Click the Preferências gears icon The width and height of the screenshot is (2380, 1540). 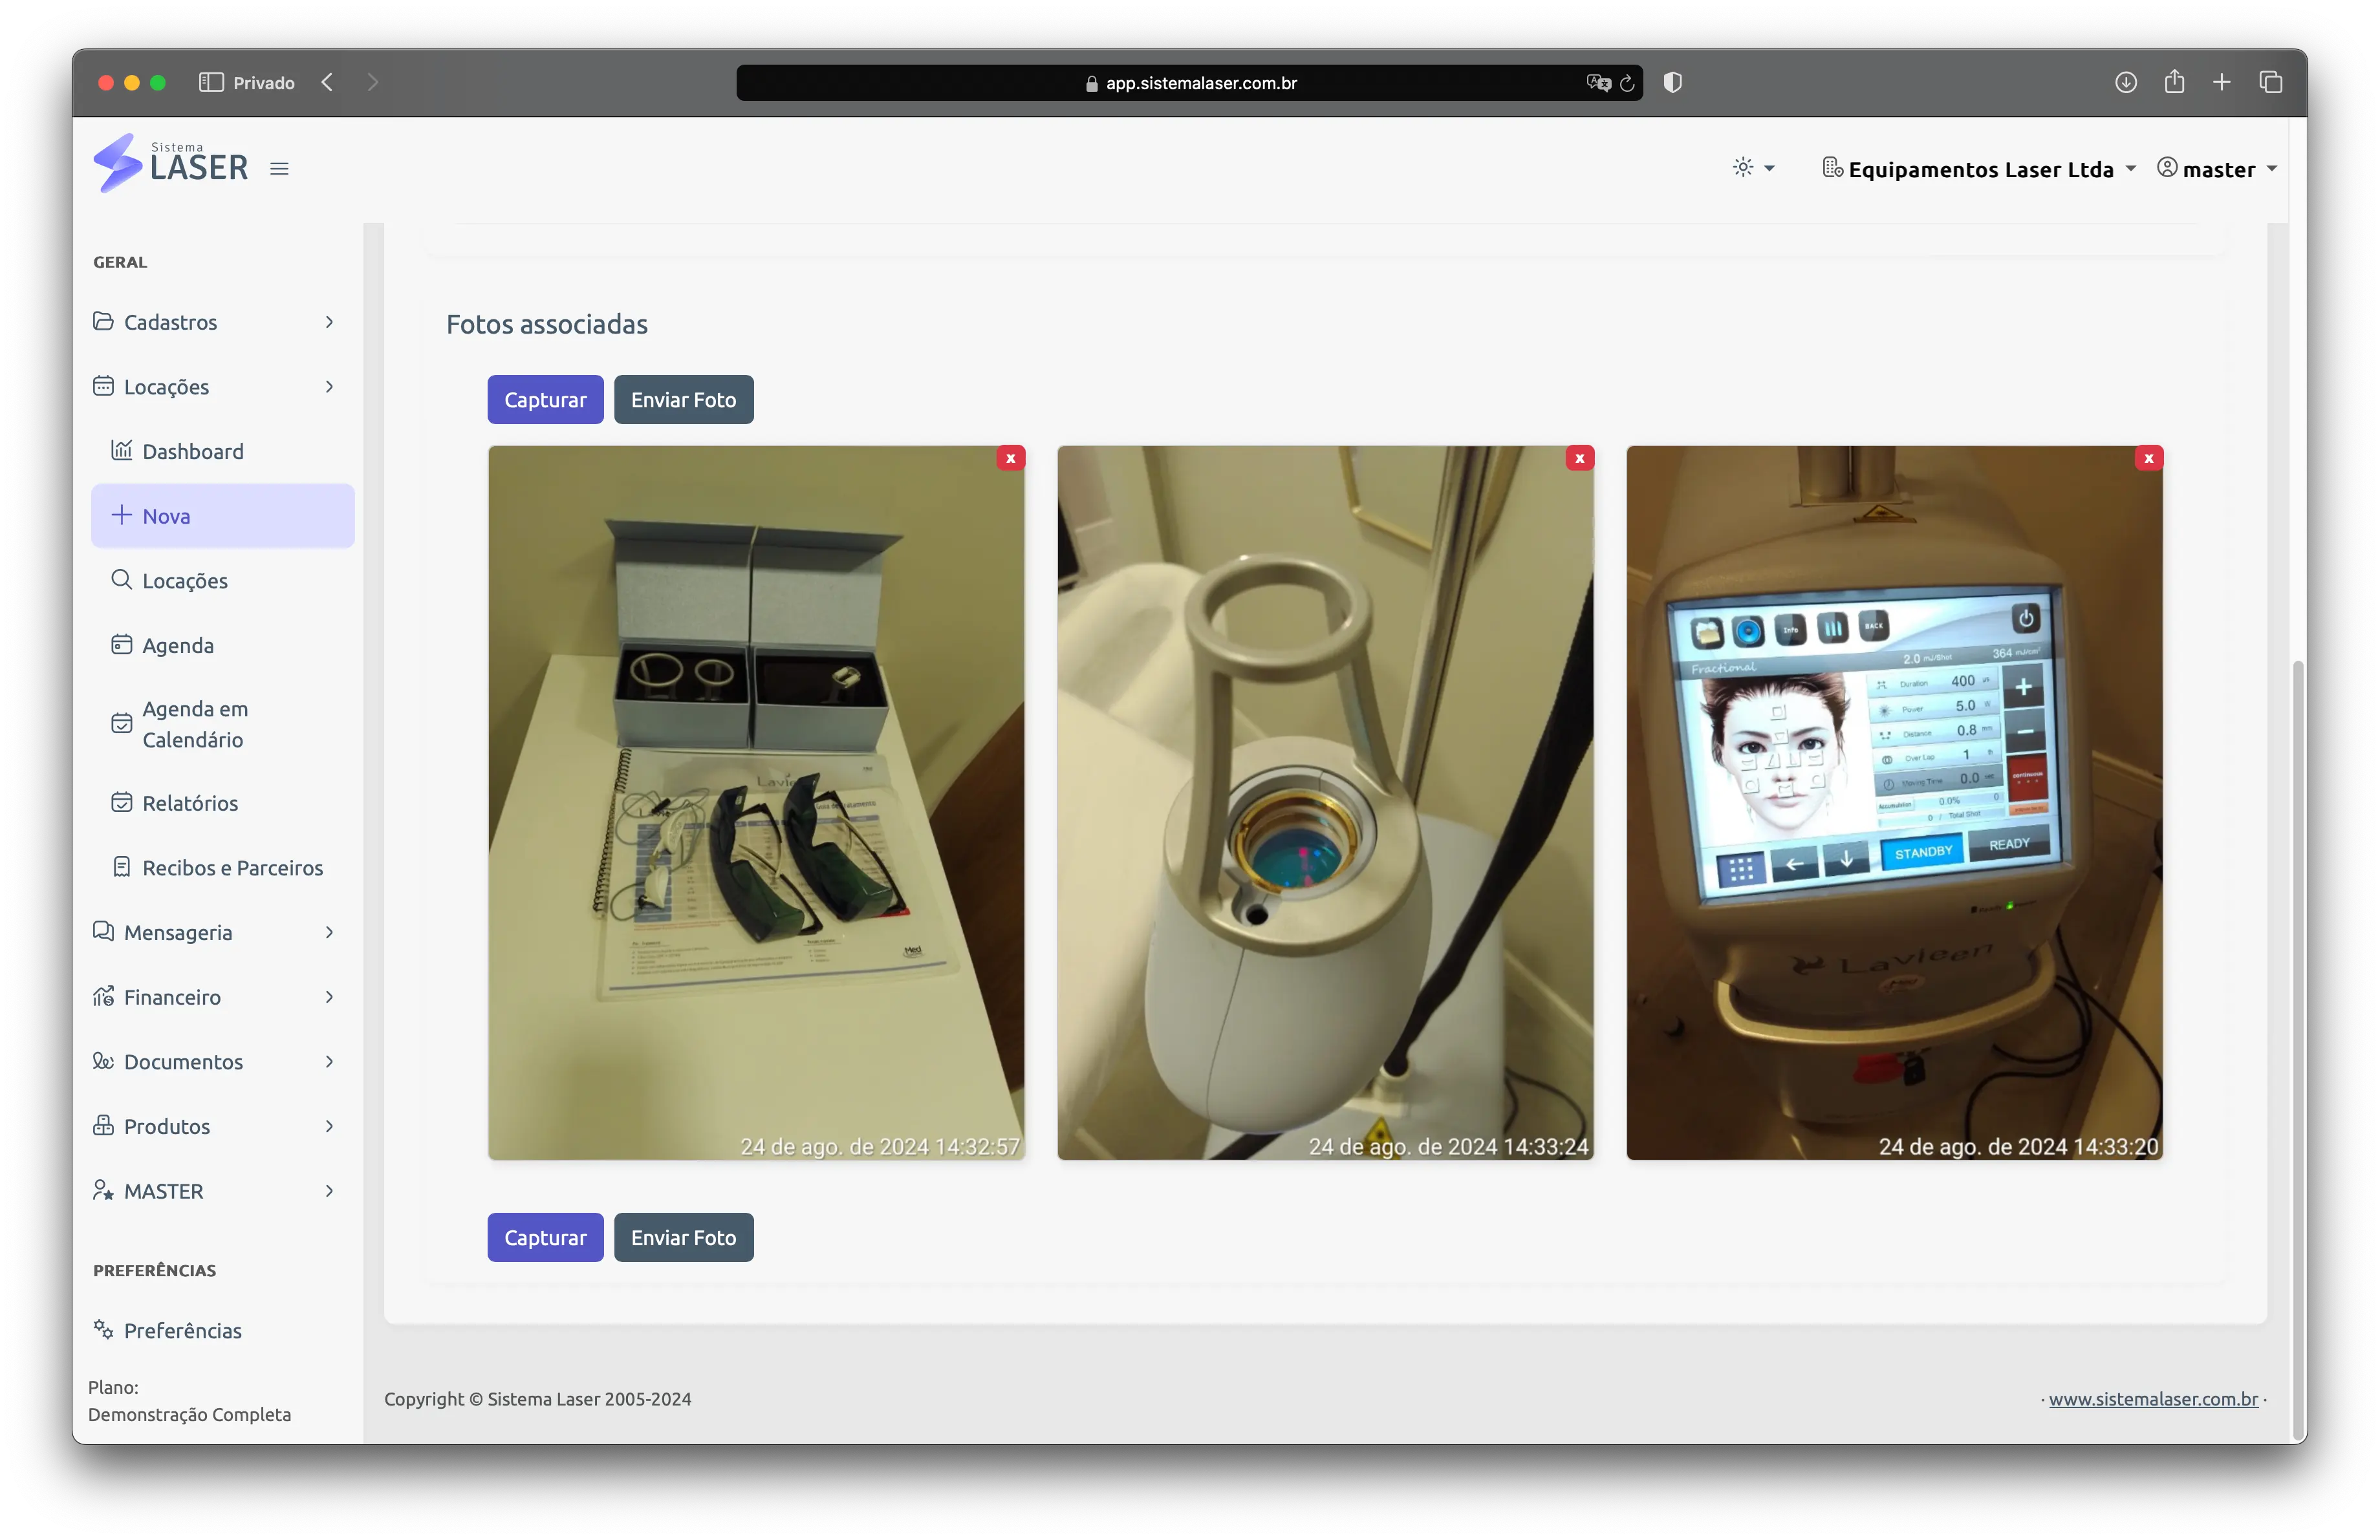(x=103, y=1329)
